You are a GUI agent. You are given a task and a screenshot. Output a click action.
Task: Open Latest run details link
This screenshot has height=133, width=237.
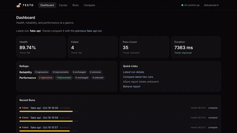134,72
